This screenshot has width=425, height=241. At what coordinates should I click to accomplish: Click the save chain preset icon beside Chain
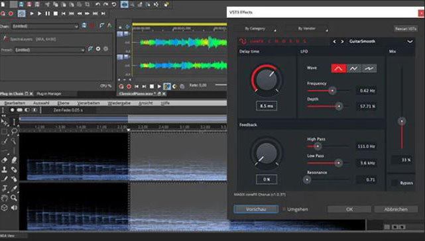coord(84,25)
